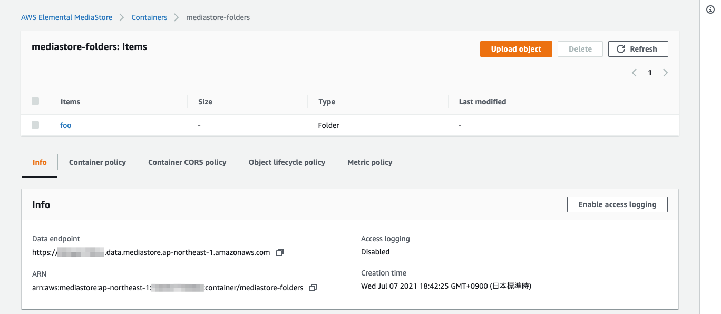The height and width of the screenshot is (314, 721).
Task: Click the Last modified column header
Action: pos(482,102)
